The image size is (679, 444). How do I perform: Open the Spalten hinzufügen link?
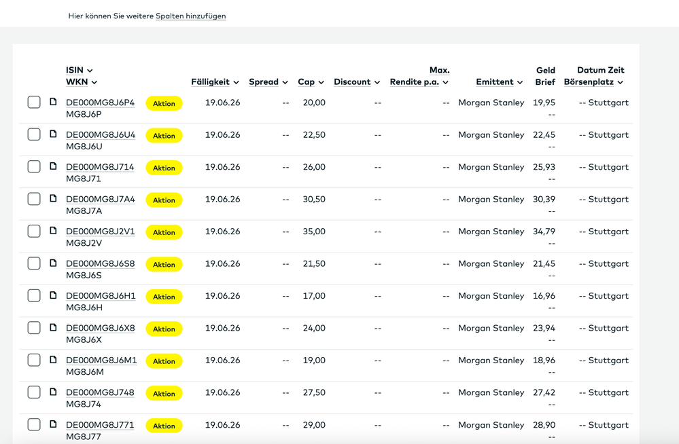point(190,16)
